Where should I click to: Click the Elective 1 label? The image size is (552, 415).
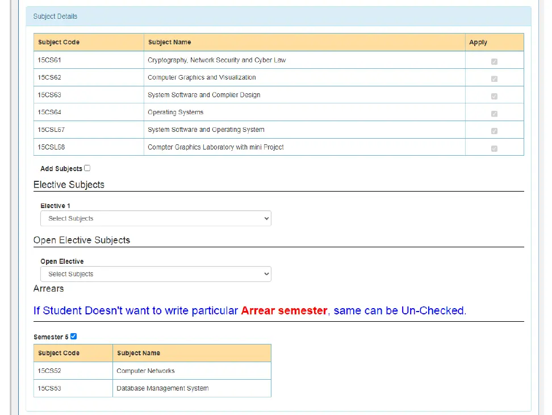point(55,206)
